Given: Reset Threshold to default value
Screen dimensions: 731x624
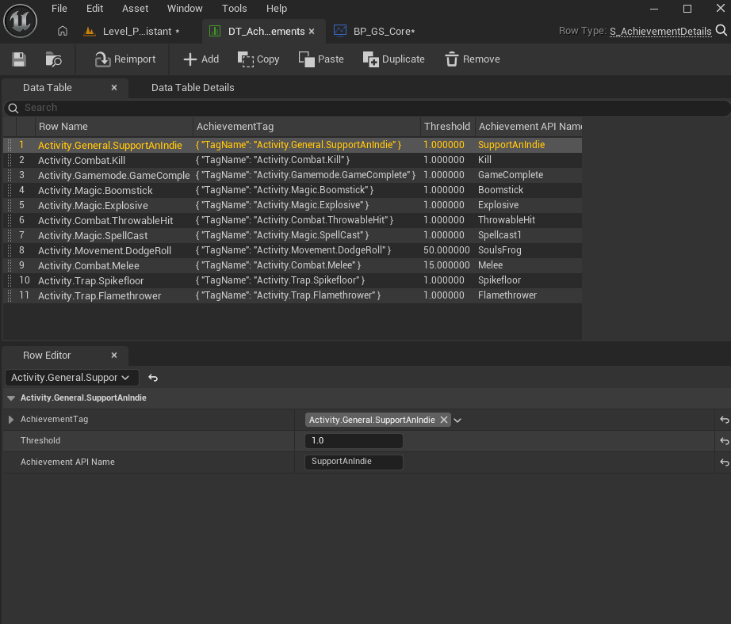Looking at the screenshot, I should [724, 441].
